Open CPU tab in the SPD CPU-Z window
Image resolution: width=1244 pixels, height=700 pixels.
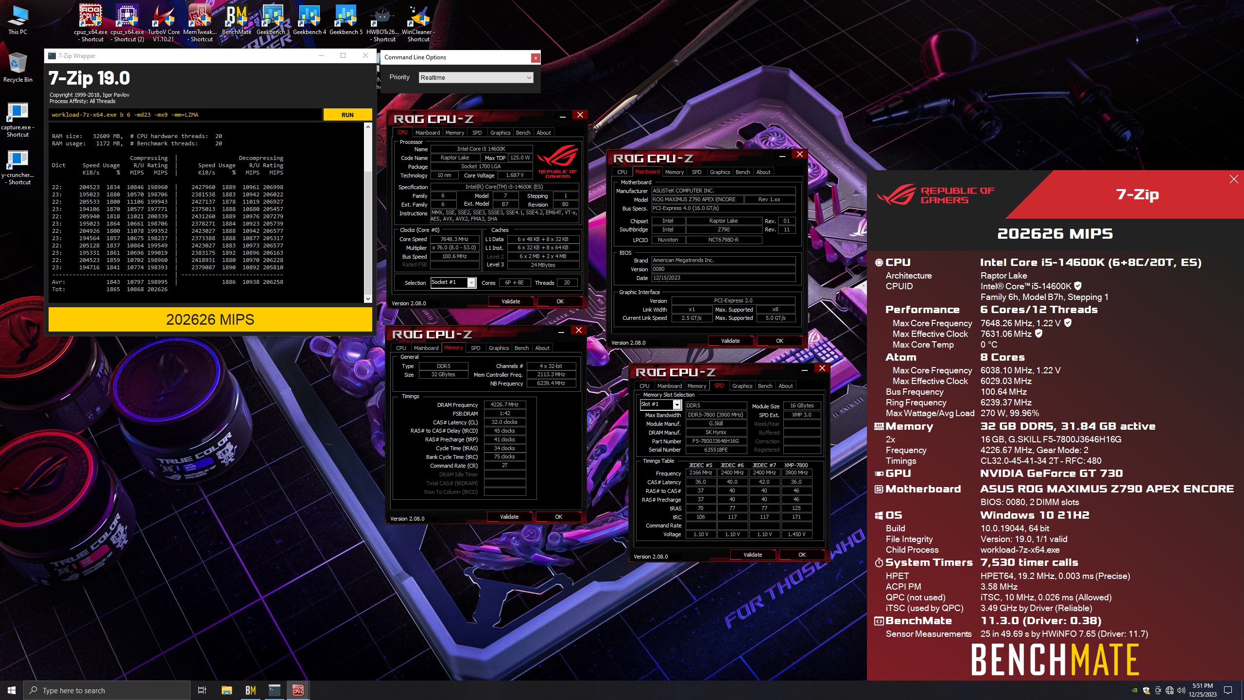point(644,386)
